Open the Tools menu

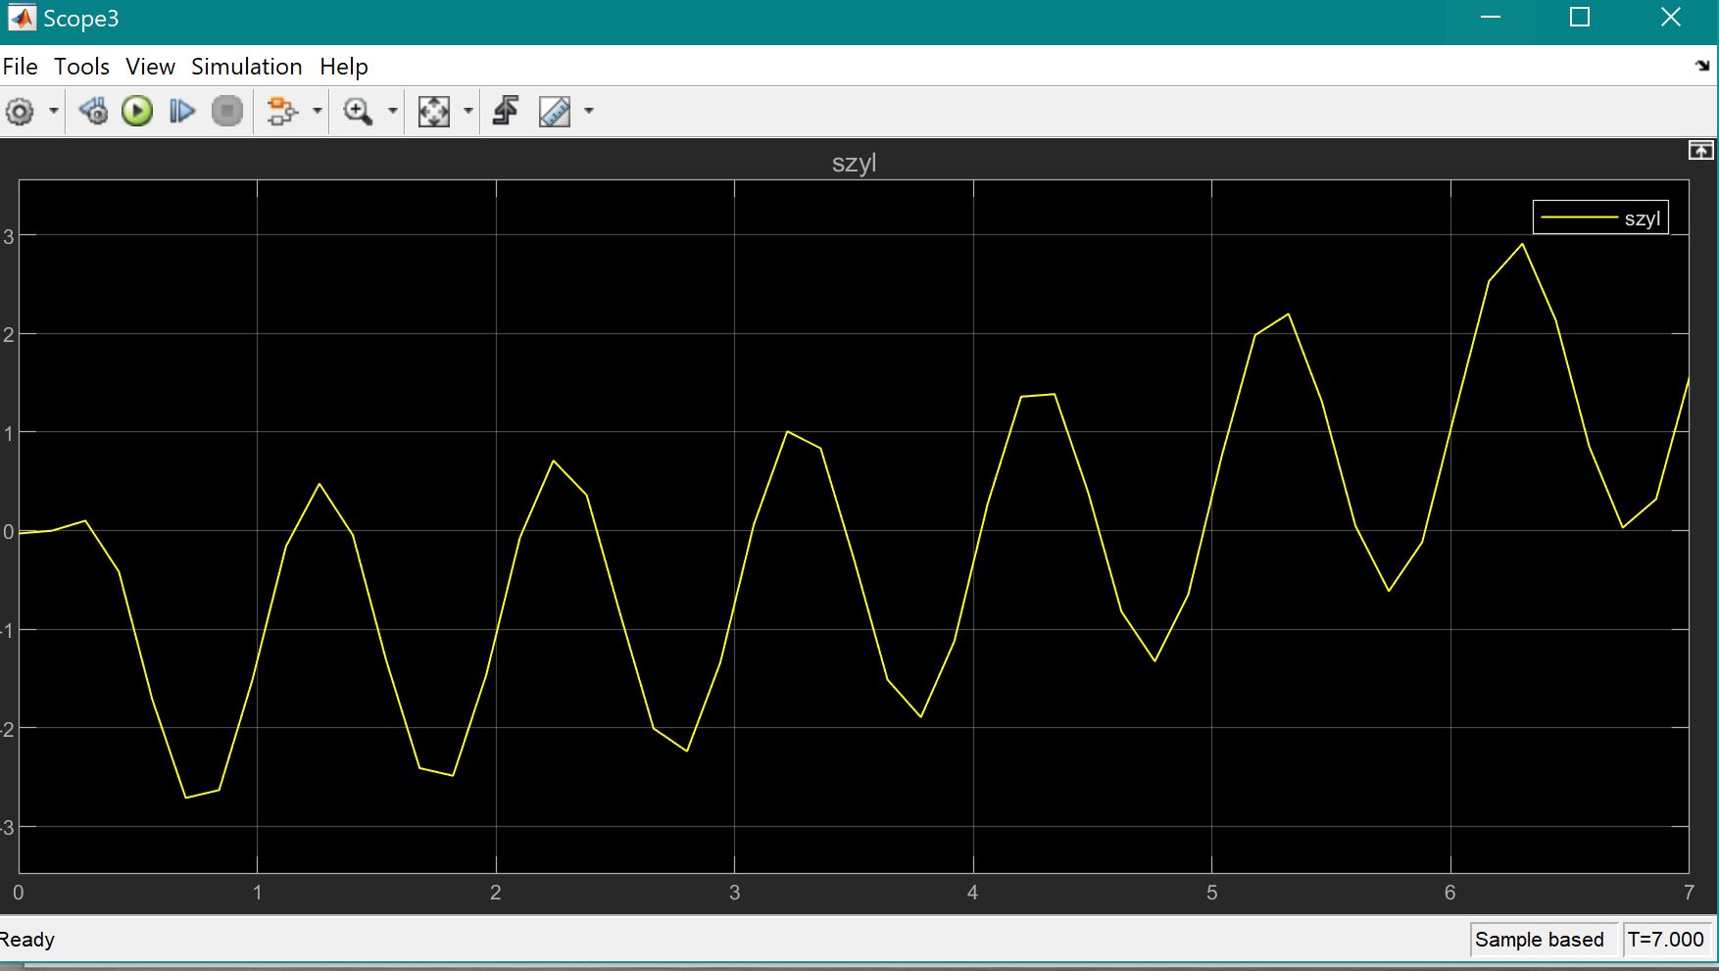coord(81,67)
